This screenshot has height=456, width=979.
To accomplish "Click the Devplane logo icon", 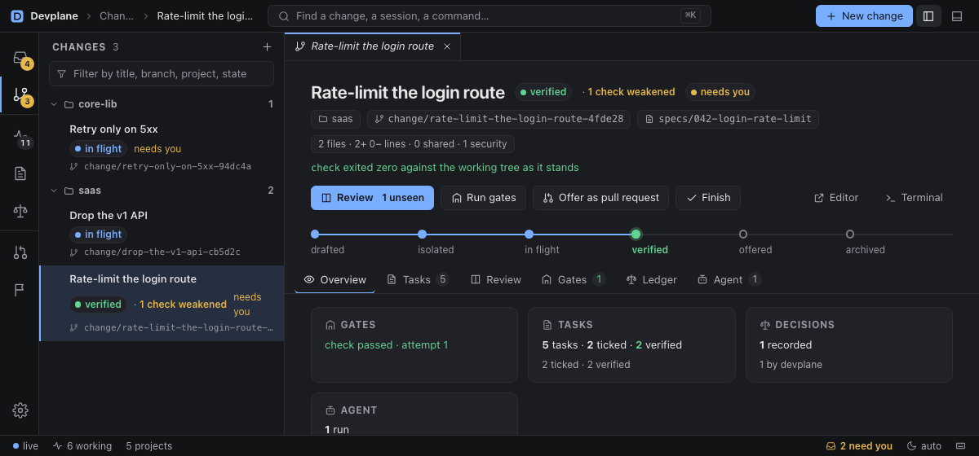I will tap(17, 15).
